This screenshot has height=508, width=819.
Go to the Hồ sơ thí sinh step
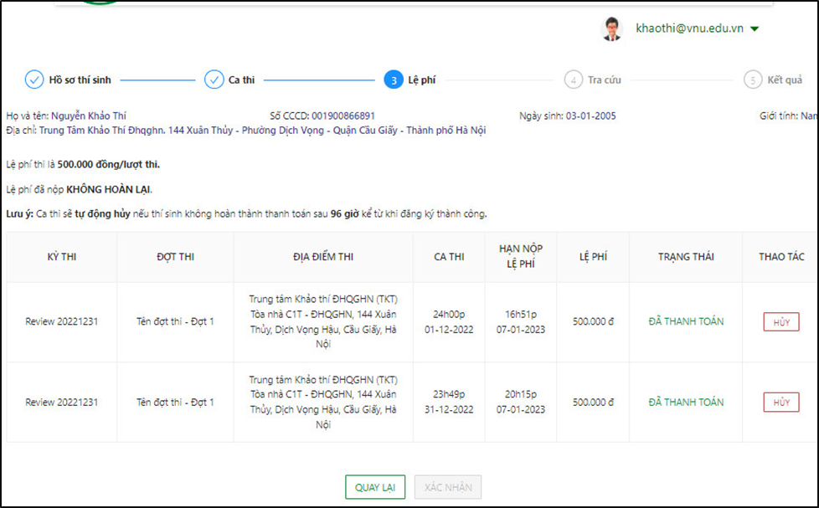pyautogui.click(x=80, y=80)
